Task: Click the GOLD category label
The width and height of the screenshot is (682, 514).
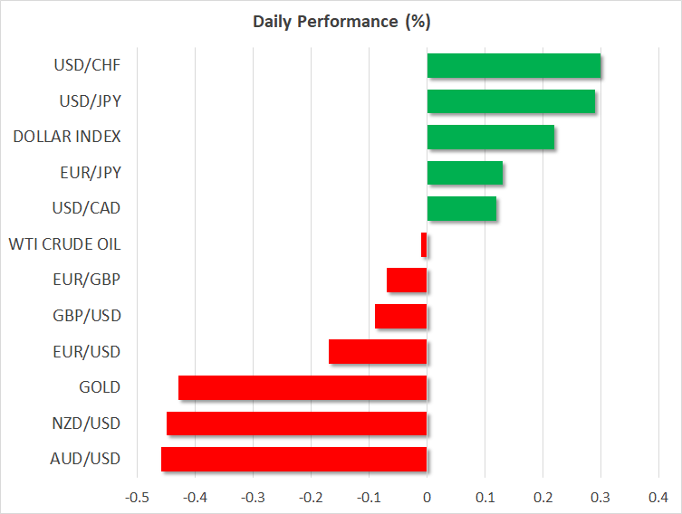Action: tap(100, 387)
